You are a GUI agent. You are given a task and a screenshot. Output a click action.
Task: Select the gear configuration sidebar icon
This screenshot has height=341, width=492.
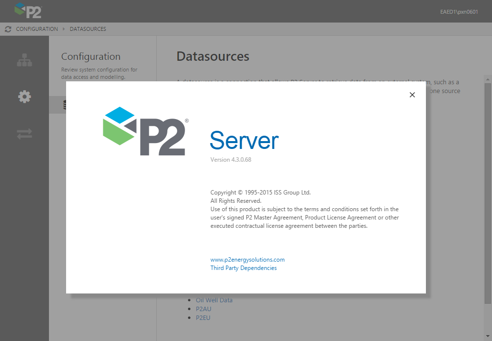coord(24,97)
